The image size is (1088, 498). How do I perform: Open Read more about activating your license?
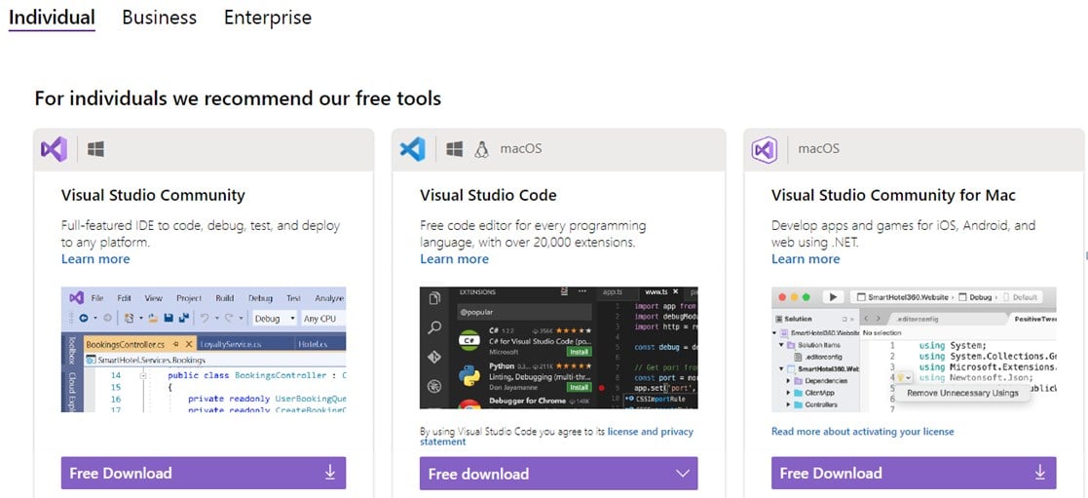[x=862, y=432]
